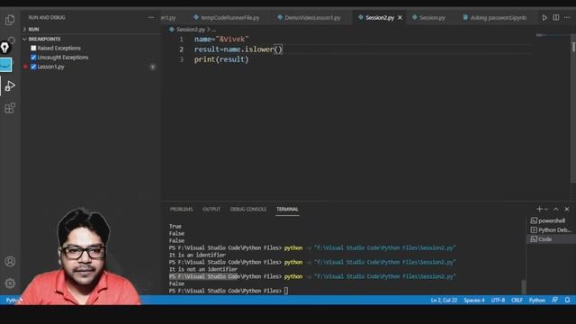576x324 pixels.
Task: Click the terminal scrollbar thumb
Action: click(x=524, y=286)
